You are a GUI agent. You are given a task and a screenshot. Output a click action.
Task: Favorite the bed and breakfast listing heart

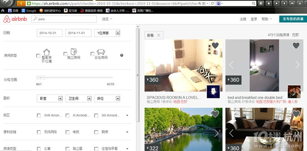point(296,46)
